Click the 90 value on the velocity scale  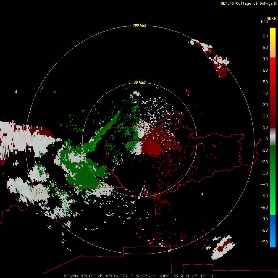tap(265, 36)
